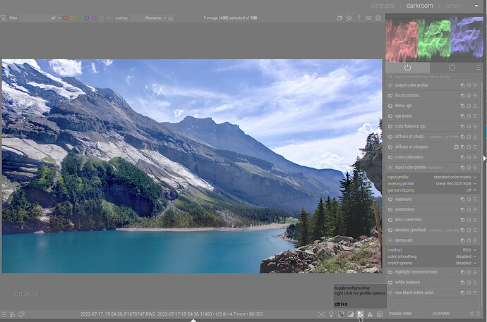487x322 pixels.
Task: Toggle softproofing icon in bottom toolbar
Action: pos(360,314)
